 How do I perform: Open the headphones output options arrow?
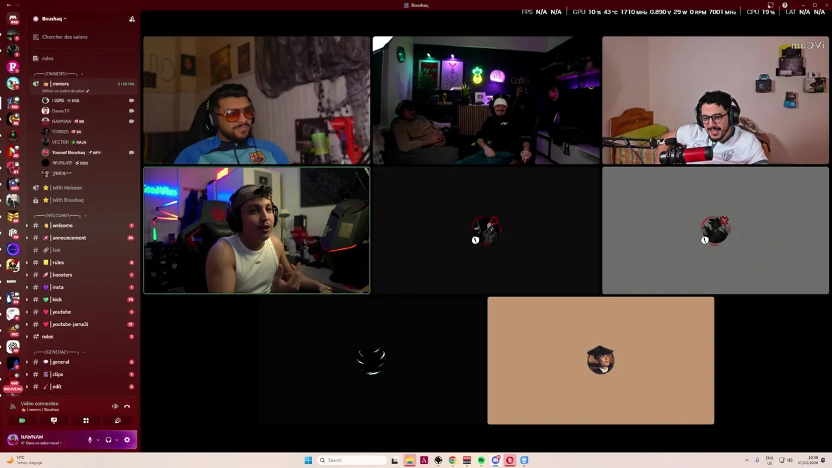116,440
